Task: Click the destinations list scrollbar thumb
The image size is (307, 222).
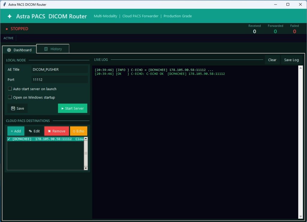Action: pos(86,153)
